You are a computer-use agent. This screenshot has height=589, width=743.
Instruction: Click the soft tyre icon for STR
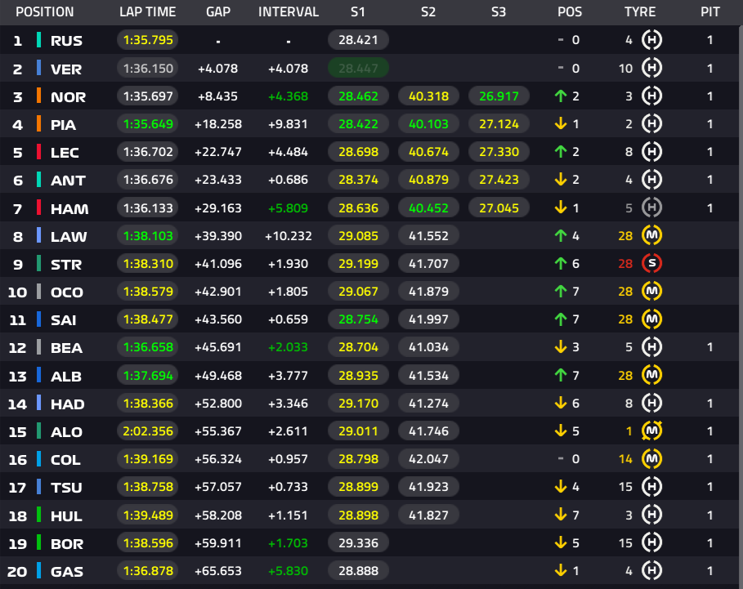click(x=651, y=263)
